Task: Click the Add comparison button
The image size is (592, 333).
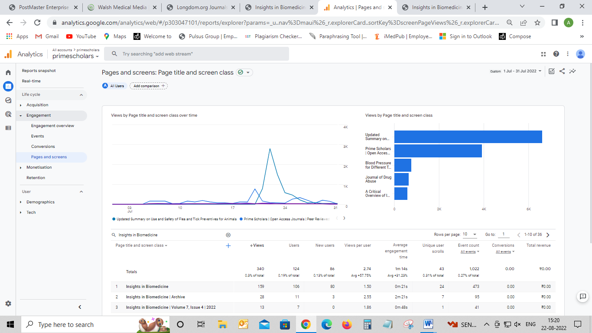Action: [149, 86]
